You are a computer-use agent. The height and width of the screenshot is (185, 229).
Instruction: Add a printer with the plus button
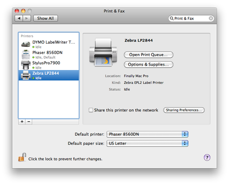pos(22,122)
